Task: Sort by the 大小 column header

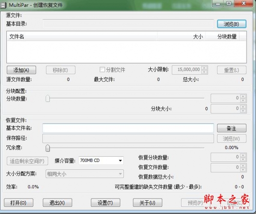Action: (182, 36)
